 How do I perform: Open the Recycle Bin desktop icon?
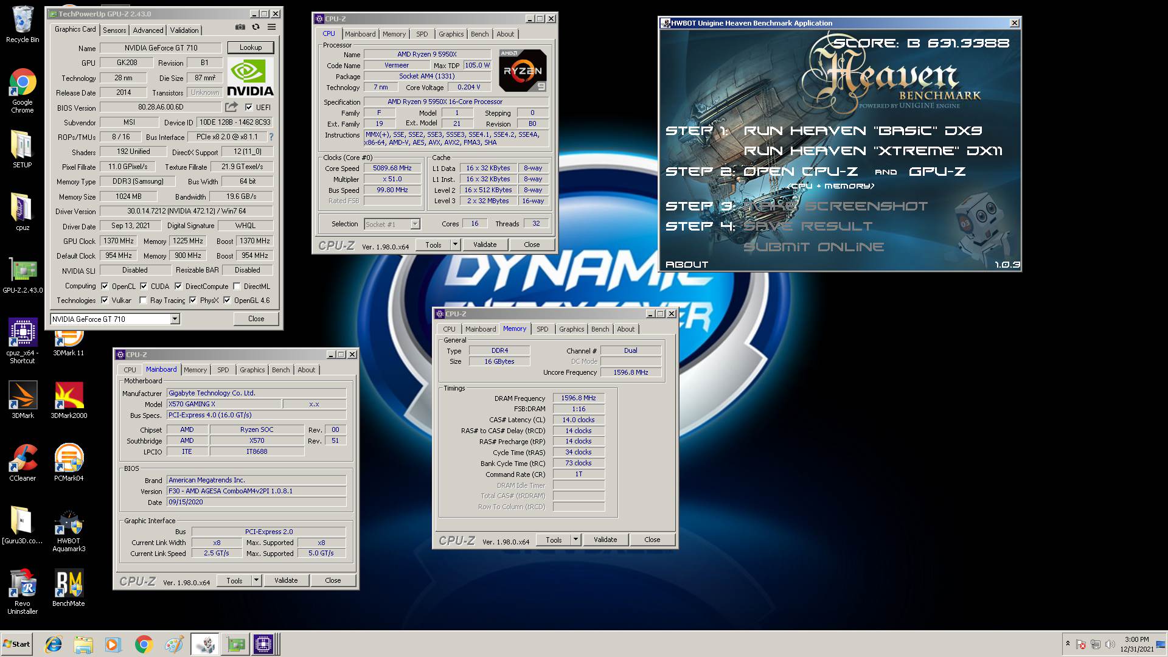pyautogui.click(x=23, y=25)
